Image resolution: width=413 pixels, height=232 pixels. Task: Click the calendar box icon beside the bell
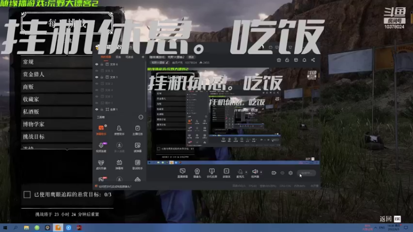(x=296, y=60)
